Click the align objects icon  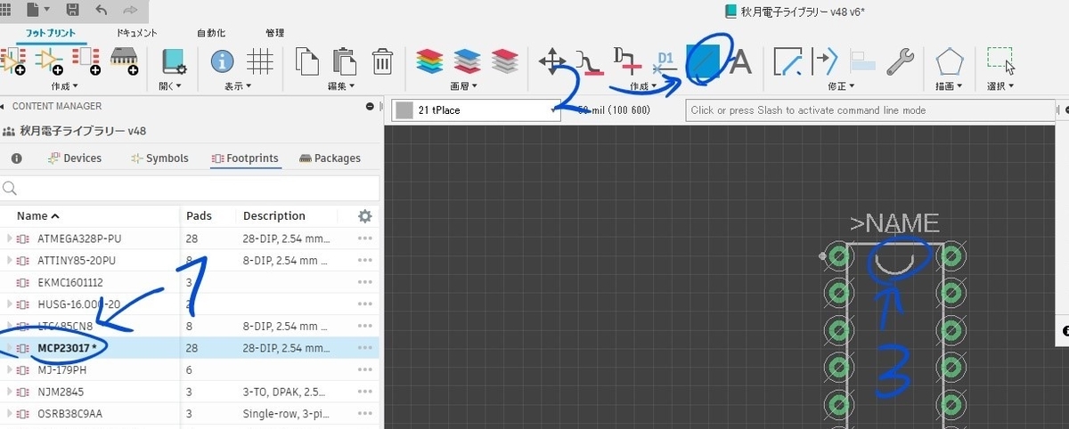tap(863, 61)
